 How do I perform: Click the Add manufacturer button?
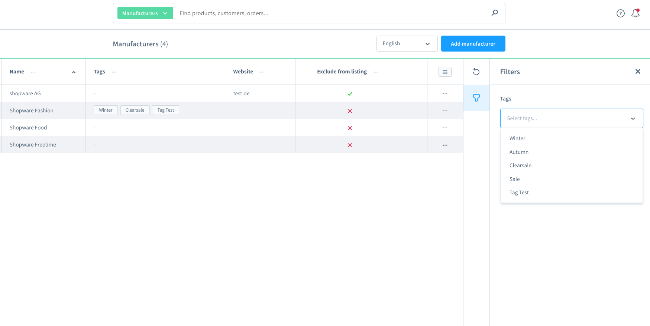pos(473,44)
